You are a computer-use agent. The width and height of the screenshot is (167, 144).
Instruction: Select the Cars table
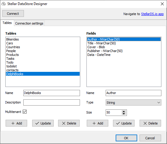(x=43, y=43)
